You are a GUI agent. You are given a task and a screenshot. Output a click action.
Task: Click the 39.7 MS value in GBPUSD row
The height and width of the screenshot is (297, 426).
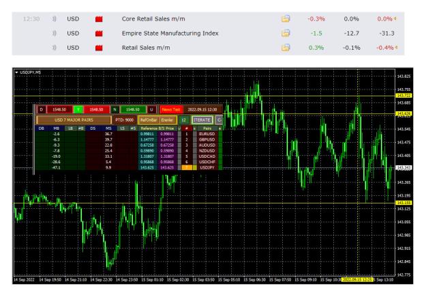[x=108, y=139]
